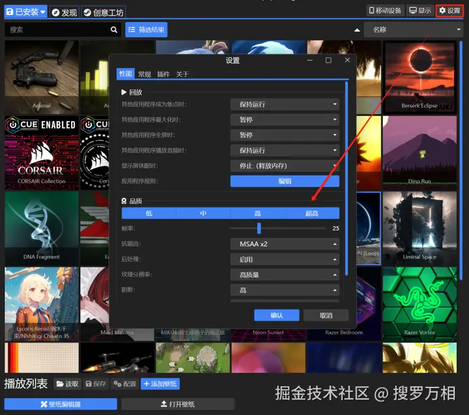
Task: Select the 高 quality preset
Action: pos(257,213)
